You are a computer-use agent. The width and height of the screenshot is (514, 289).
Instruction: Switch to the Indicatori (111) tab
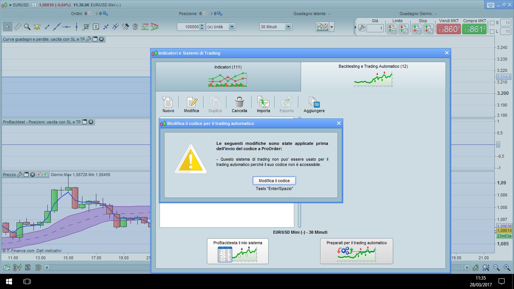pyautogui.click(x=228, y=76)
